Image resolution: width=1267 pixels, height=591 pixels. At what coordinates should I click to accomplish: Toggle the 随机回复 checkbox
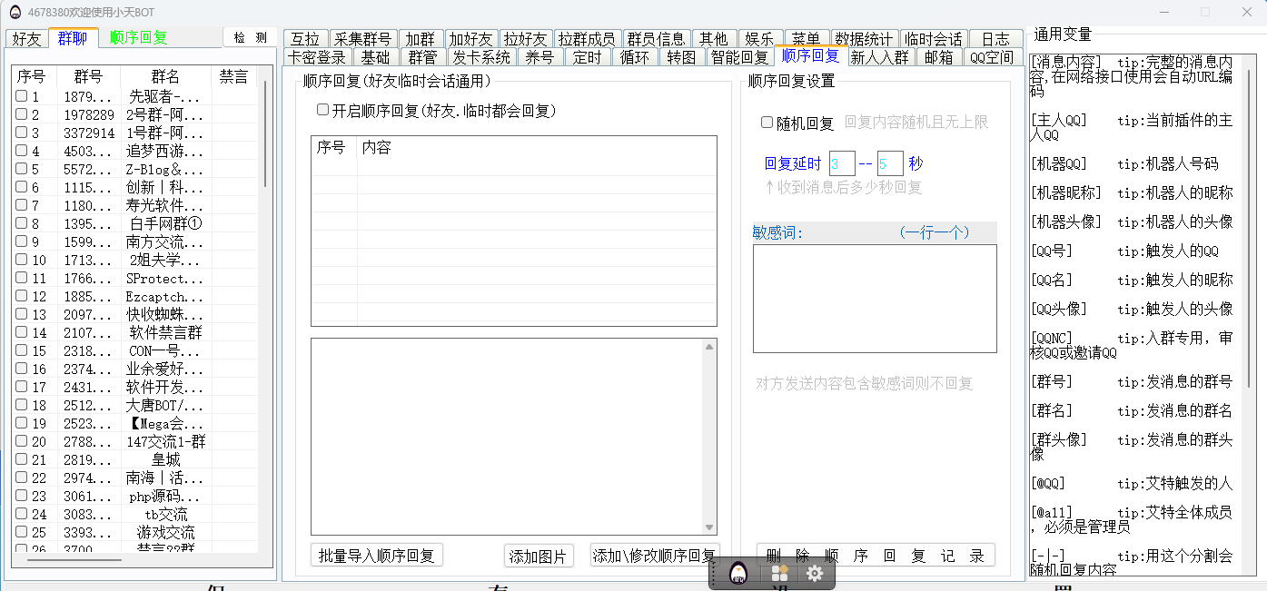click(x=767, y=123)
